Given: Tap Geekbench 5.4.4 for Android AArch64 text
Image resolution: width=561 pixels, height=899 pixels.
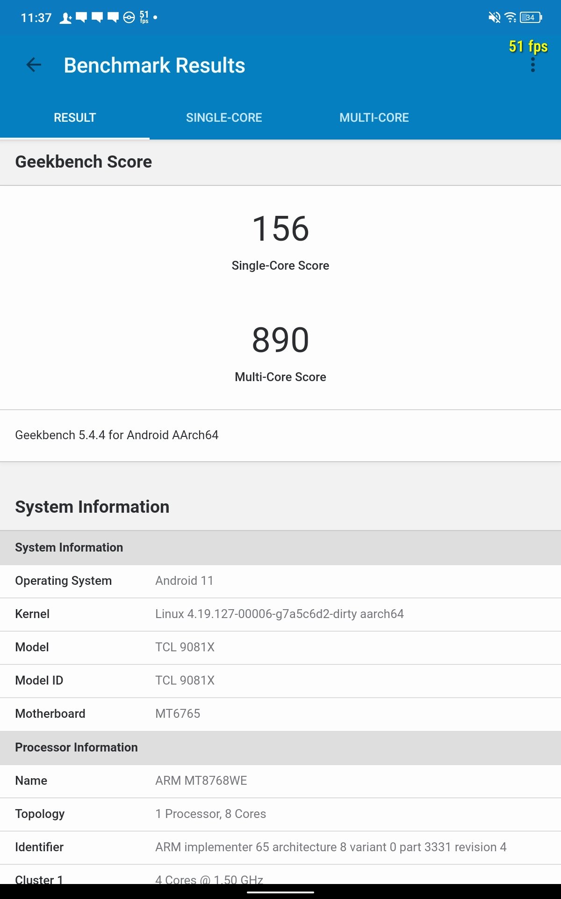Looking at the screenshot, I should tap(117, 435).
